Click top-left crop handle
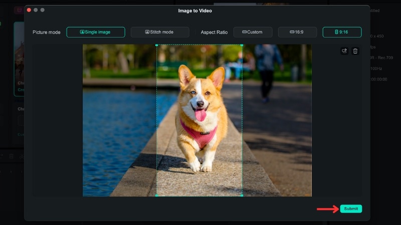 pos(156,45)
